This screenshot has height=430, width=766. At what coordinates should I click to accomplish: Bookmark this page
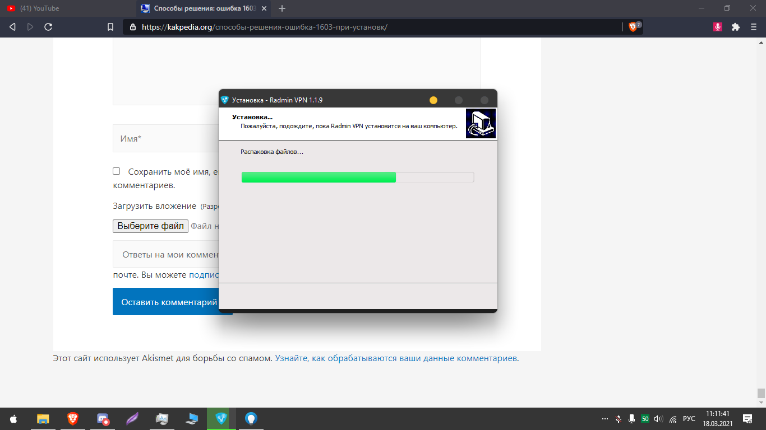point(110,27)
